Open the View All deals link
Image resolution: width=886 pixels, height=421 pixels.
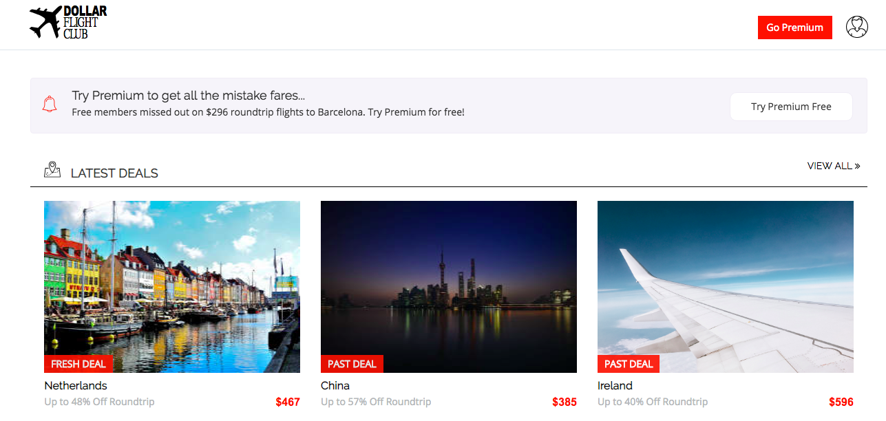pyautogui.click(x=834, y=166)
